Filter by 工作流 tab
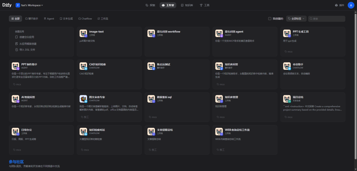 click(x=103, y=19)
